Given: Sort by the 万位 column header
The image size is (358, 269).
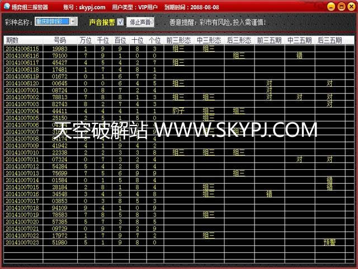Looking at the screenshot, I should (86, 40).
